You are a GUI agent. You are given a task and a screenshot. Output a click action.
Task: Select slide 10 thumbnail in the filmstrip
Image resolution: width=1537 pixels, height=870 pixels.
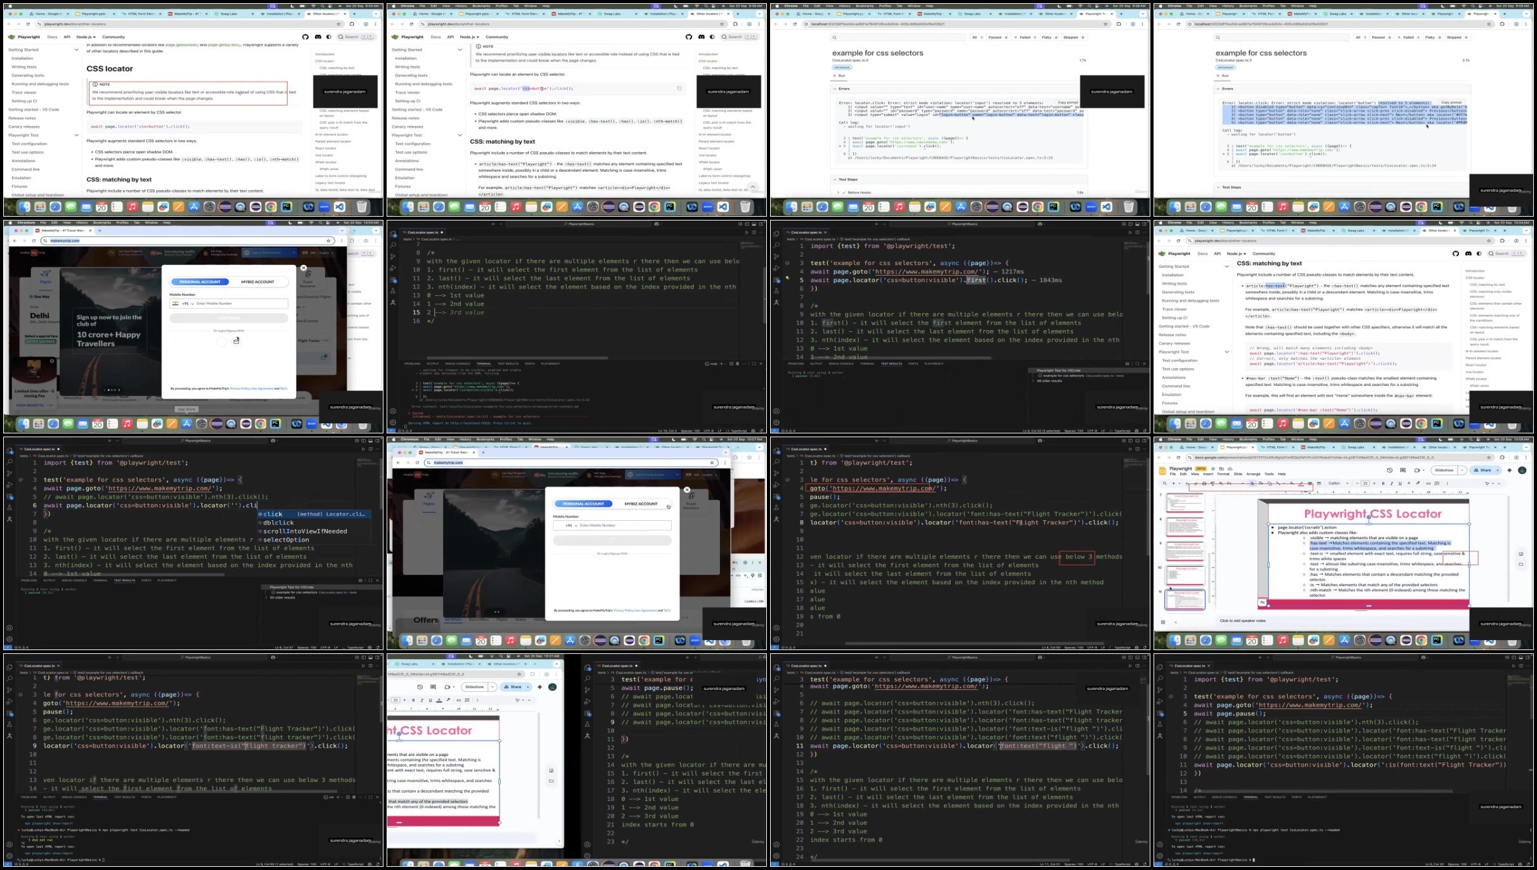[x=1185, y=575]
